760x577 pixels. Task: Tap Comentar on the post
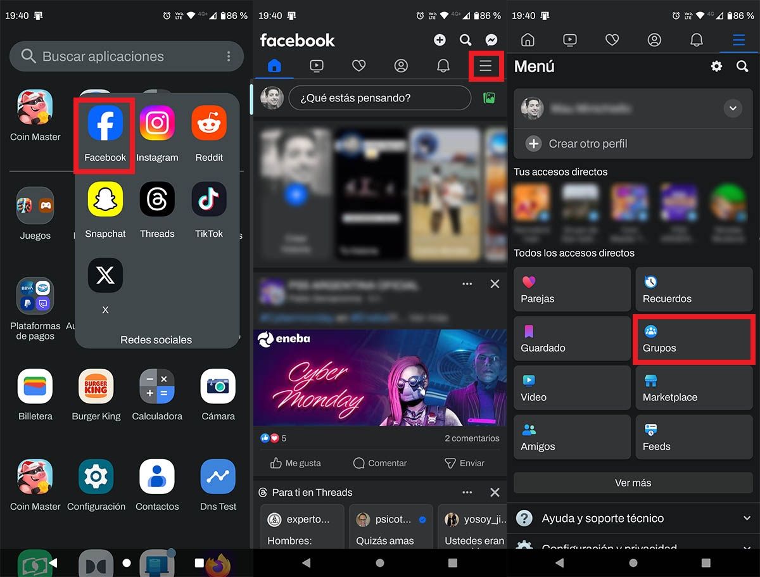click(x=380, y=463)
